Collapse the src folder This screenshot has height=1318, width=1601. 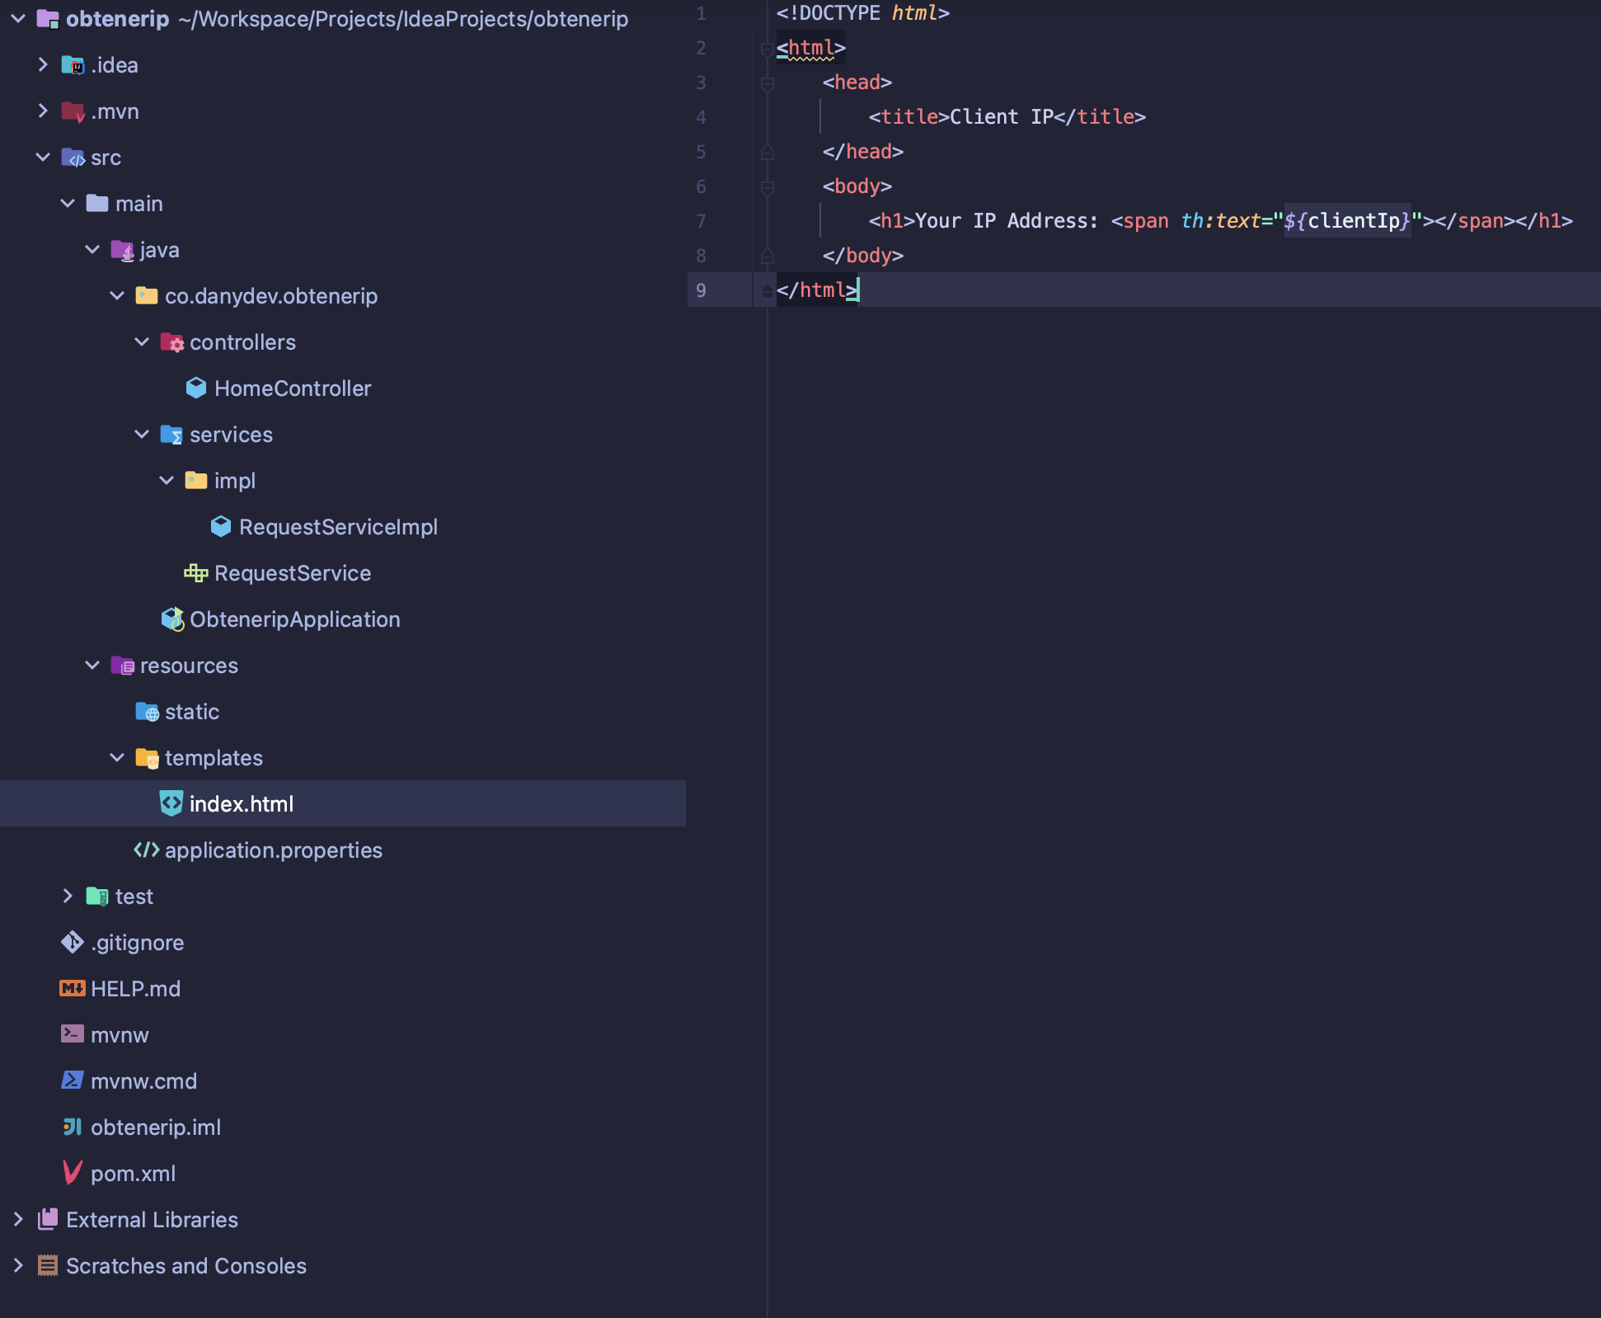tap(42, 157)
